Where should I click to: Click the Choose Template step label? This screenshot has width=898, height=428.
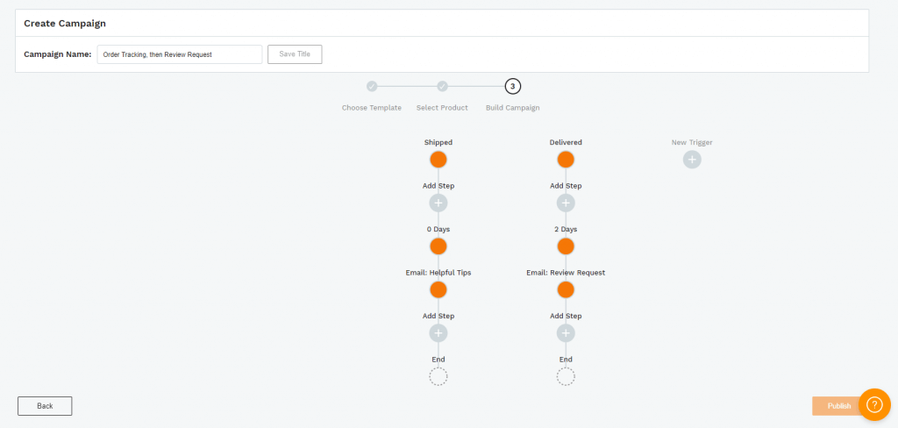372,108
